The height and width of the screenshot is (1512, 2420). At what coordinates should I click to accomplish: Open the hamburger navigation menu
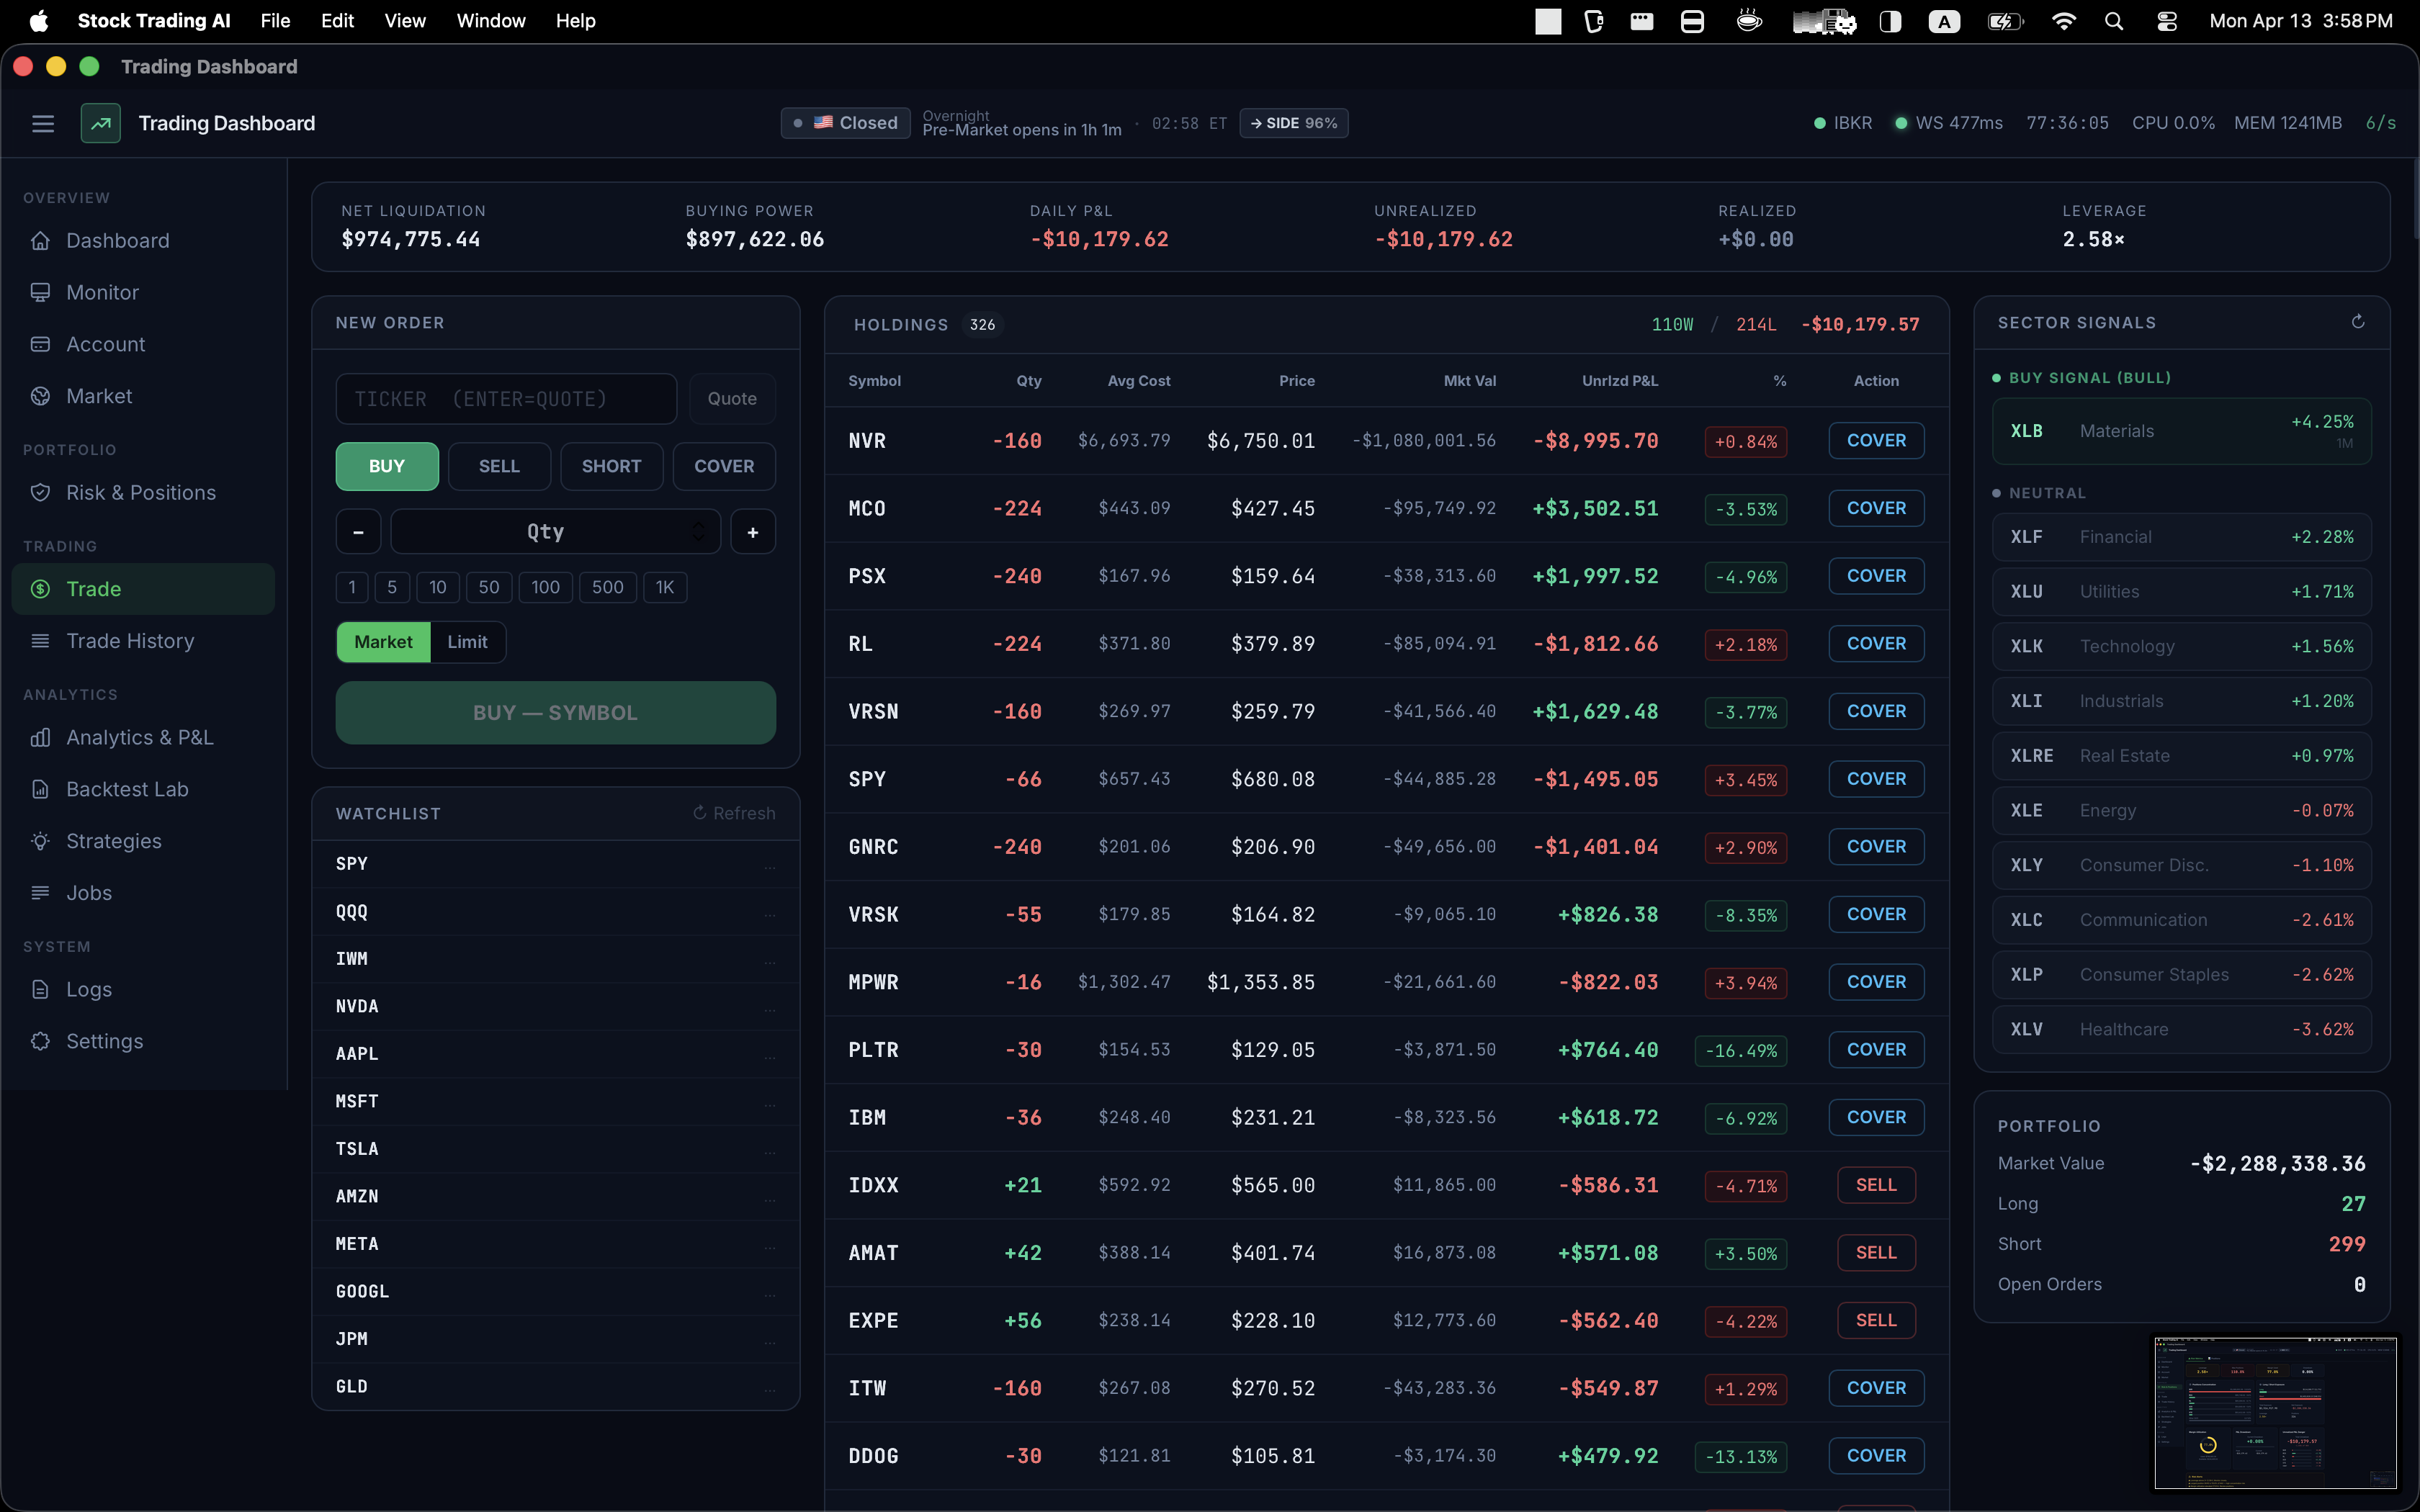(43, 123)
